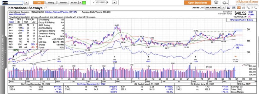Open the Add to List dropdown arrow
The height and width of the screenshot is (94, 259).
(223, 8)
